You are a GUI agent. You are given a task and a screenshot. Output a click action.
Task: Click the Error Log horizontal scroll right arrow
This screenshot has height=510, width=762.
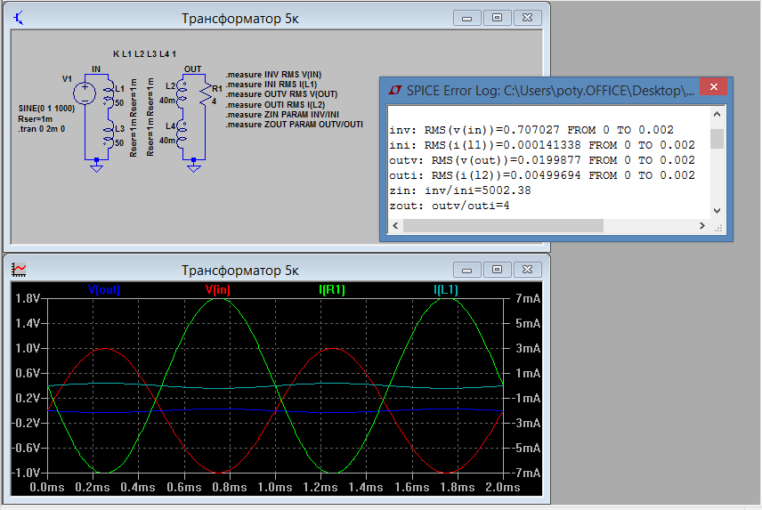click(x=701, y=226)
